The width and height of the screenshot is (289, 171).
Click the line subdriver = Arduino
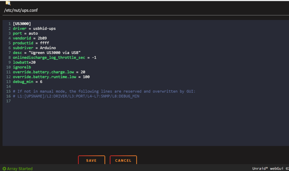(34, 48)
